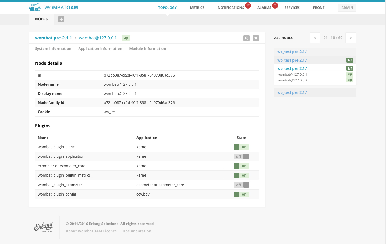Toggle exometer or exometer_core plugin state
The width and height of the screenshot is (386, 244).
coord(241,166)
